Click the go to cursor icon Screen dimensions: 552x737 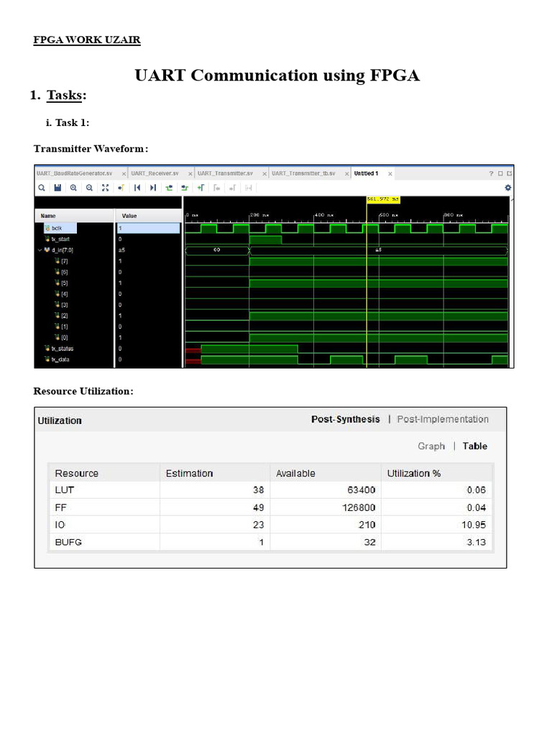point(121,188)
